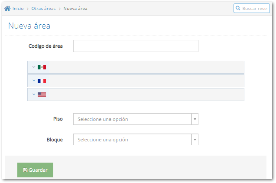Select the United States flag icon

(42, 94)
